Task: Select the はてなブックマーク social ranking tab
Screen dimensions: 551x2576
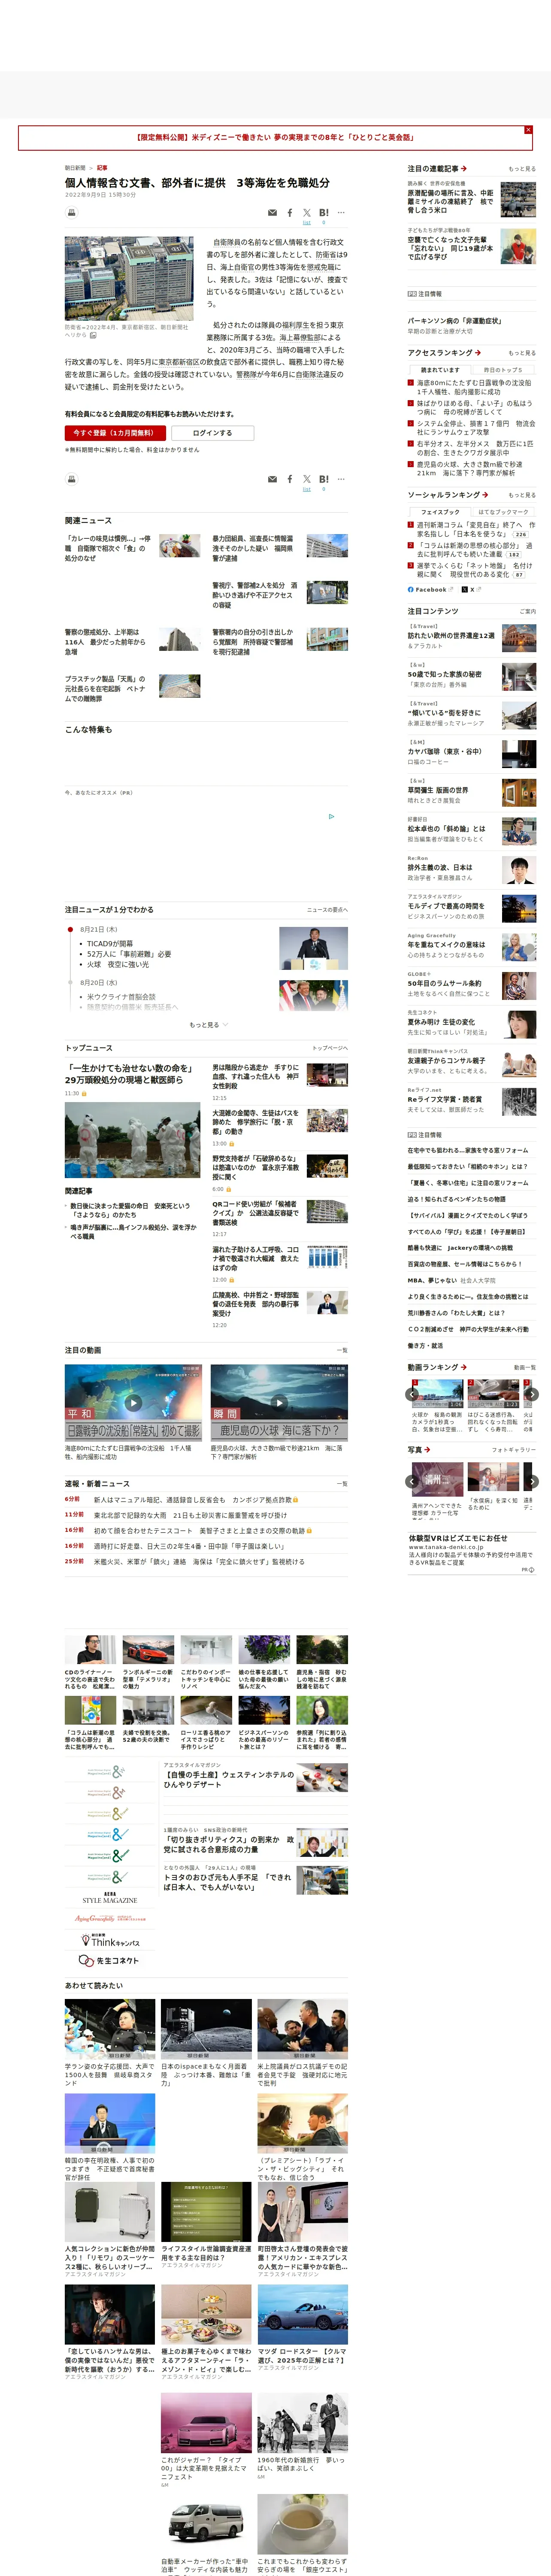Action: pyautogui.click(x=503, y=512)
